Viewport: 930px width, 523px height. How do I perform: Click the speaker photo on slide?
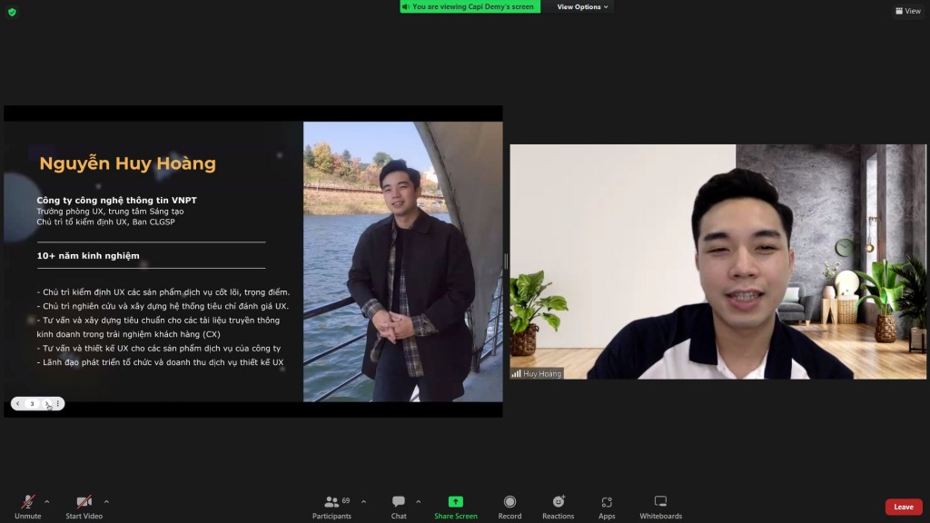click(x=402, y=261)
